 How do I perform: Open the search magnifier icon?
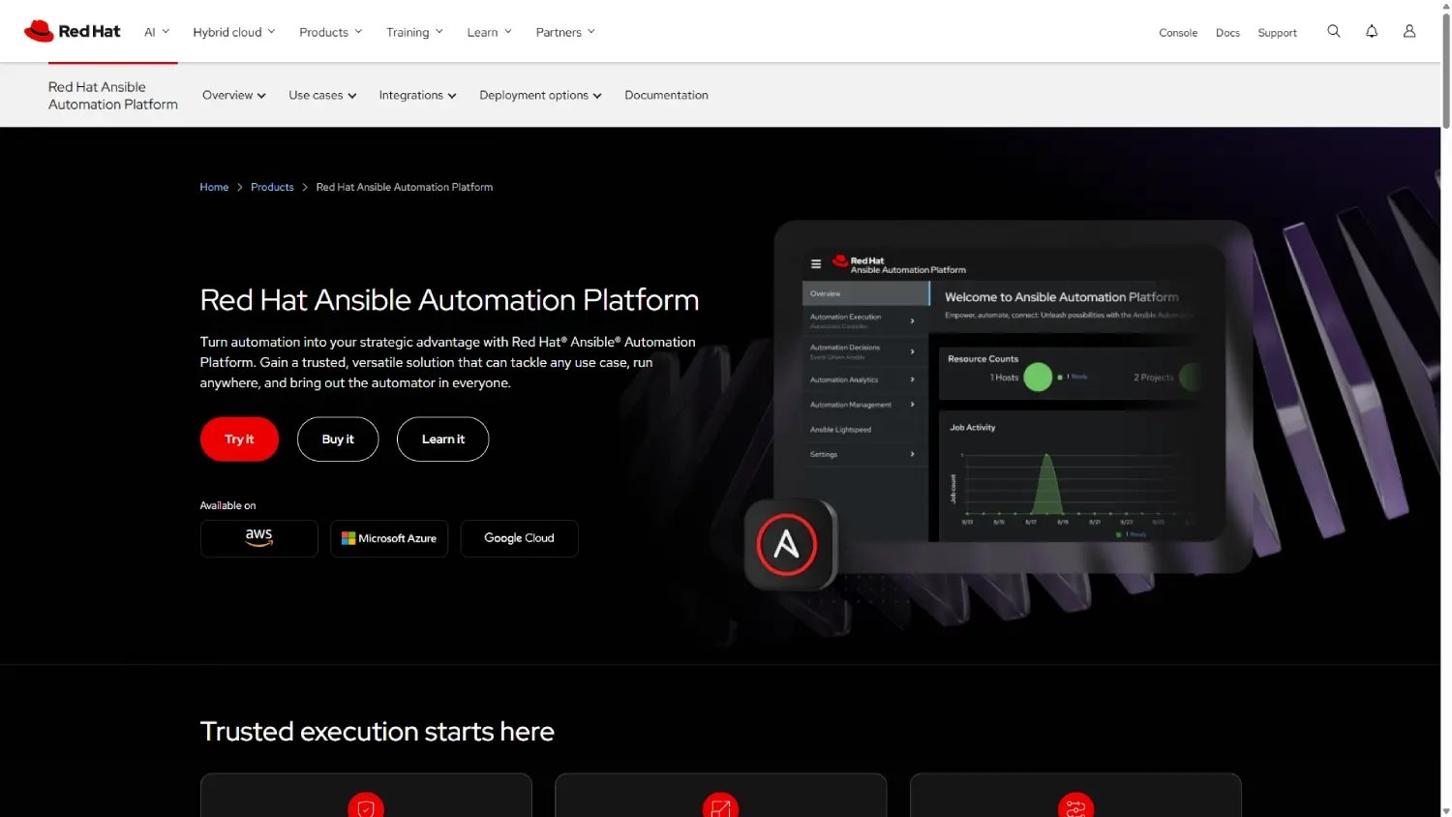1334,31
